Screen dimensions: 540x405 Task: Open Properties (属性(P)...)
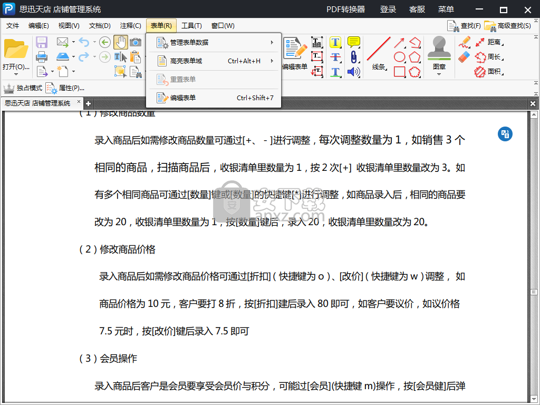(x=65, y=88)
